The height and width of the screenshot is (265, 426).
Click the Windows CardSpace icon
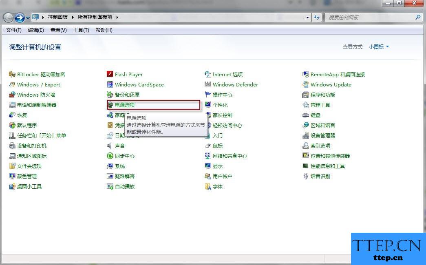point(110,84)
